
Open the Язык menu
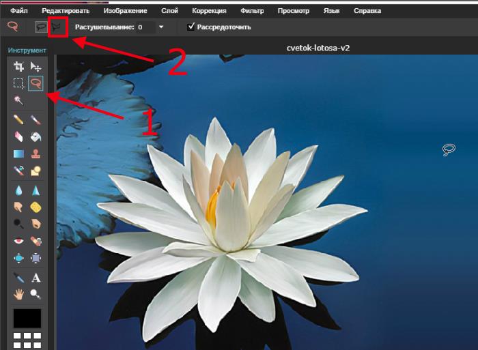click(x=331, y=11)
